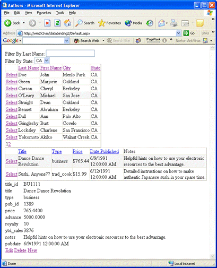Open Favorites star toolbar button
The width and height of the screenshot is (217, 268).
click(101, 23)
